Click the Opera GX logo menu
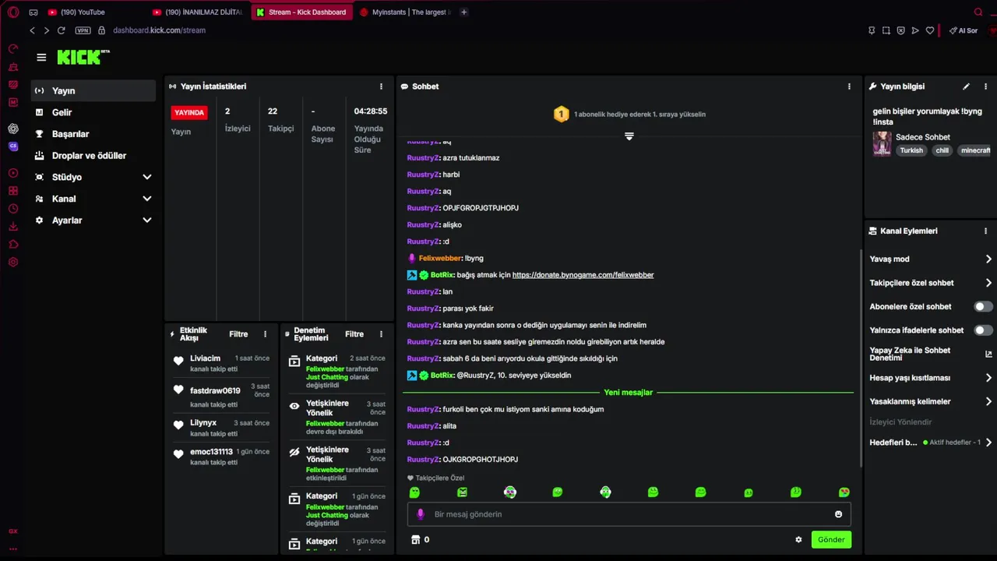Screen dimensions: 997x561 coord(13,12)
